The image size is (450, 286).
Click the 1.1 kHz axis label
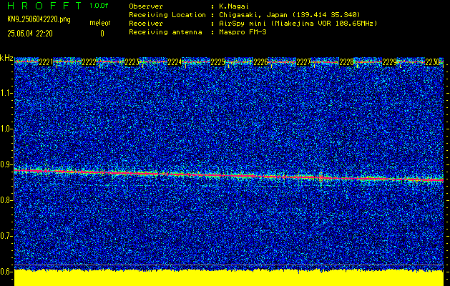tap(6, 93)
